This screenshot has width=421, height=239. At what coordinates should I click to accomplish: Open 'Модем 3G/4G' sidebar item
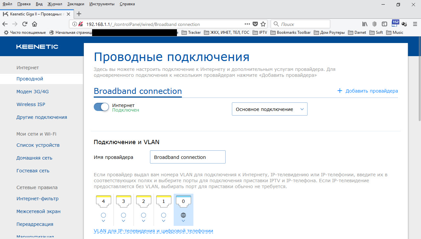tap(33, 92)
